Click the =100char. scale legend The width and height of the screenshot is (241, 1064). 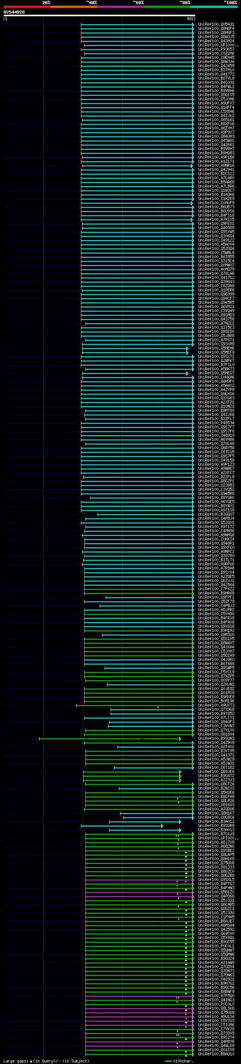179,1061
